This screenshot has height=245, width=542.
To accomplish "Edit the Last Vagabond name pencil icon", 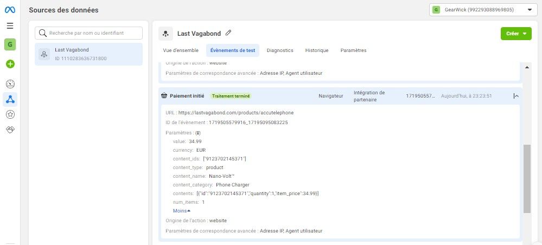I will [x=228, y=33].
